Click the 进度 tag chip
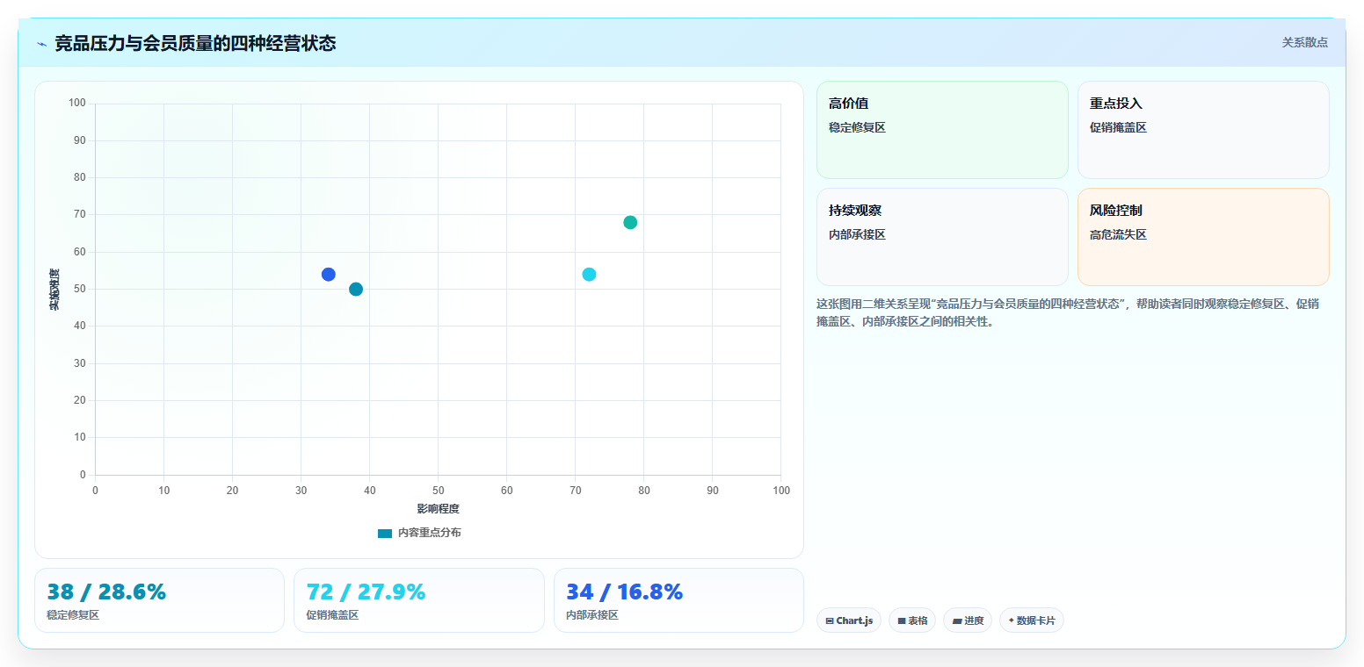1364x667 pixels. click(968, 620)
